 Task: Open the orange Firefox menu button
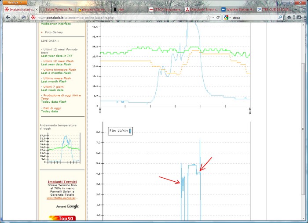(14, 2)
